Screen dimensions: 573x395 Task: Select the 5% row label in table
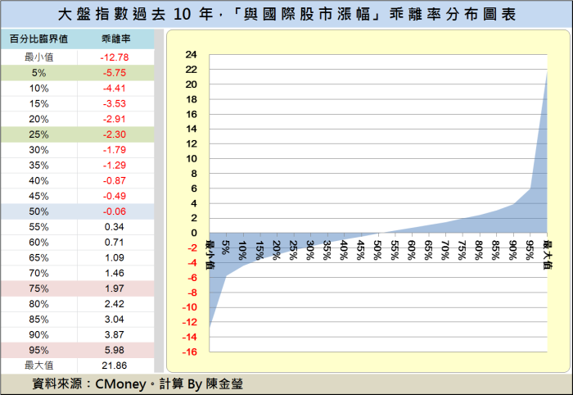point(38,73)
